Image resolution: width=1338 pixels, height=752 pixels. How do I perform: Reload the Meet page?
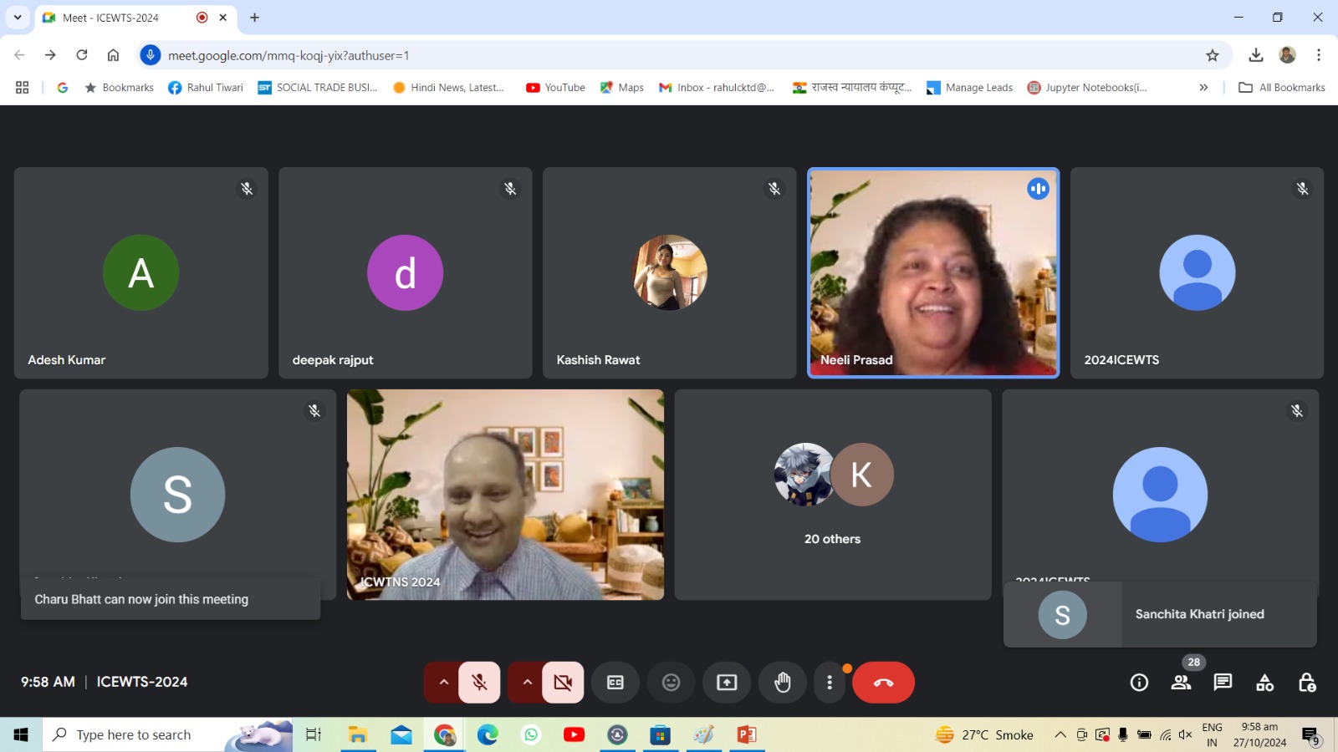[82, 55]
